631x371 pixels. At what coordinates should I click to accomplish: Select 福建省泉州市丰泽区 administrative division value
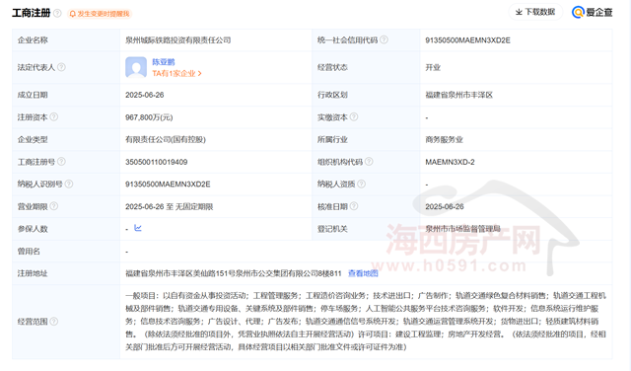[x=459, y=95]
